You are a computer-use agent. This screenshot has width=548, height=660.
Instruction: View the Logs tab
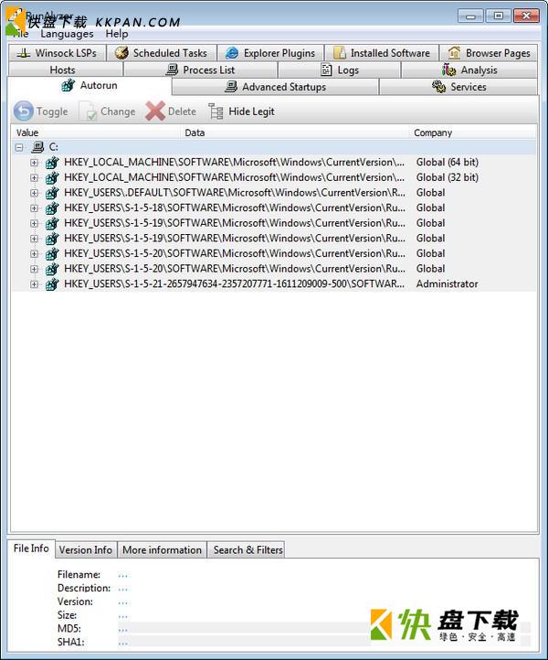340,69
